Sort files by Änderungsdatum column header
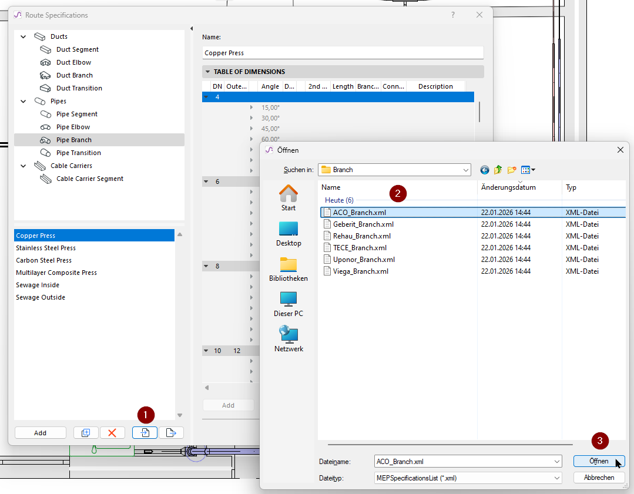Screen dimensions: 634x494 519,187
